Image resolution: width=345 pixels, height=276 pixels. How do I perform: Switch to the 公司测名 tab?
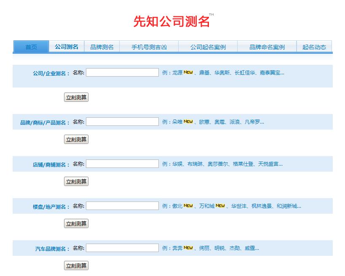coord(67,47)
